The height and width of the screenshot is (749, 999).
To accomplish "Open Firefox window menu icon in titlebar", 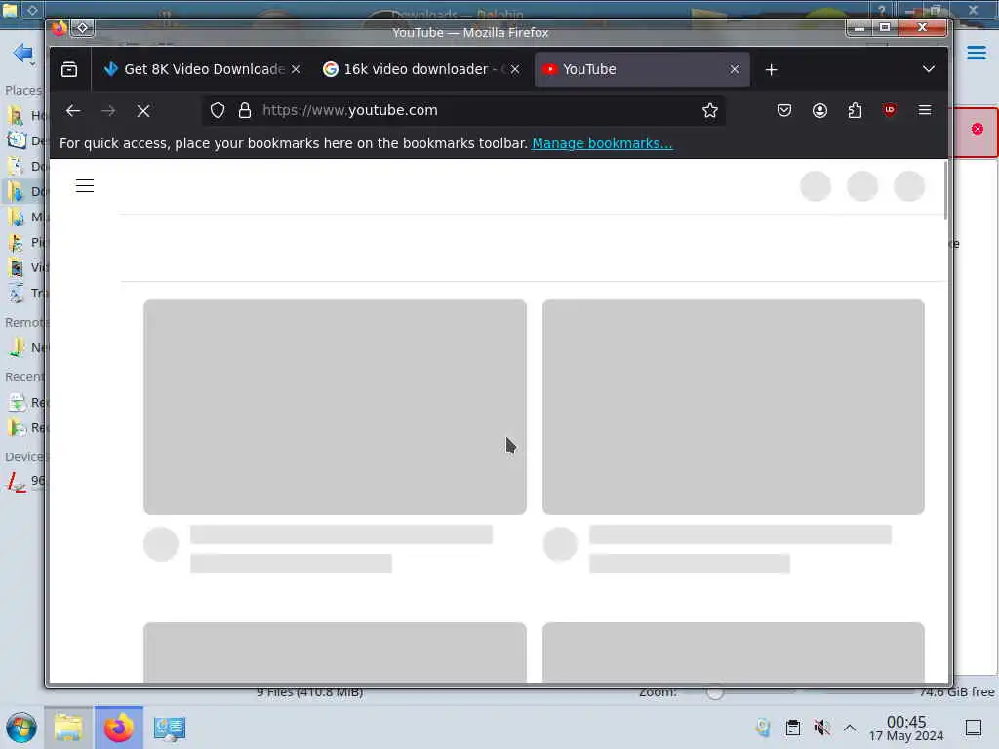I will click(60, 28).
